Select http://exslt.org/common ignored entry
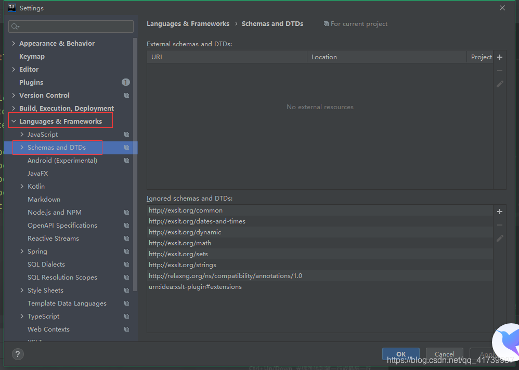The height and width of the screenshot is (370, 519). coord(320,210)
